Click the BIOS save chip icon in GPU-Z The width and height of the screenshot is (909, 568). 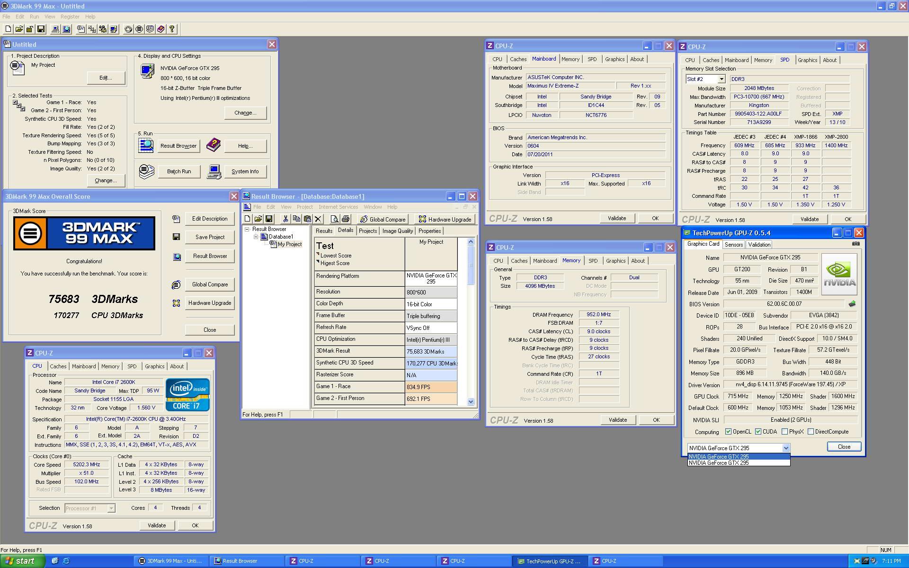[852, 304]
